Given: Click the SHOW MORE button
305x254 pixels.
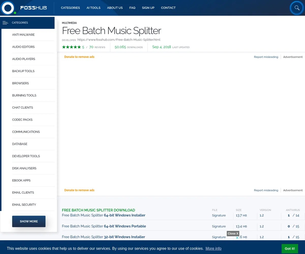Looking at the screenshot, I should [x=29, y=221].
